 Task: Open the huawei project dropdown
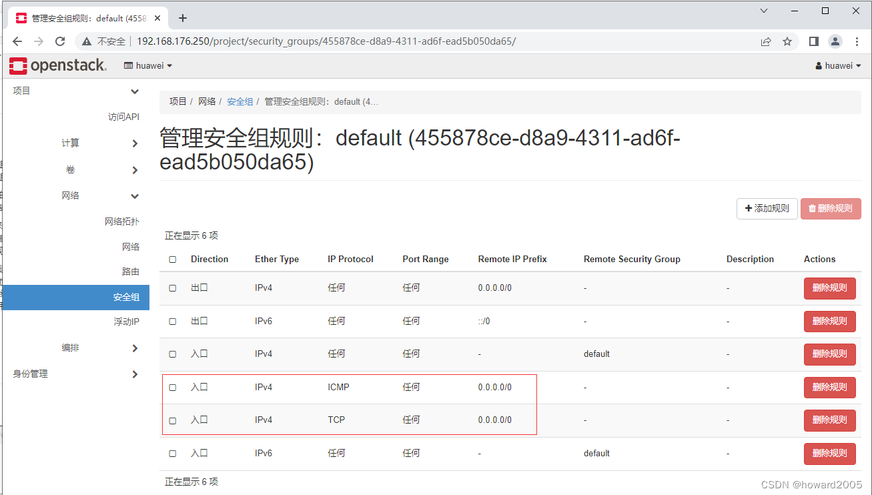click(x=148, y=65)
